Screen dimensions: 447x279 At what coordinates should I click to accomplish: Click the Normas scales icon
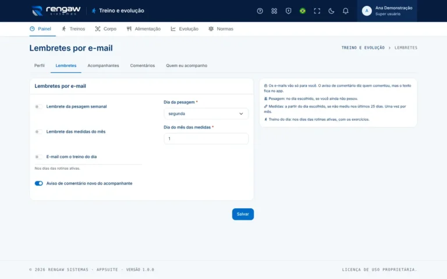tap(211, 28)
